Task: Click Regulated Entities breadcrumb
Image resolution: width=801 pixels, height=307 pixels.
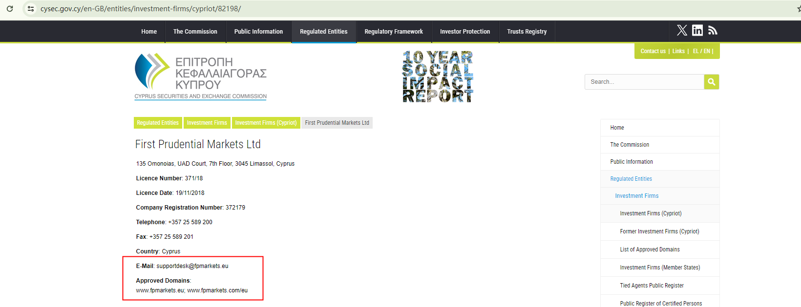Action: tap(158, 123)
